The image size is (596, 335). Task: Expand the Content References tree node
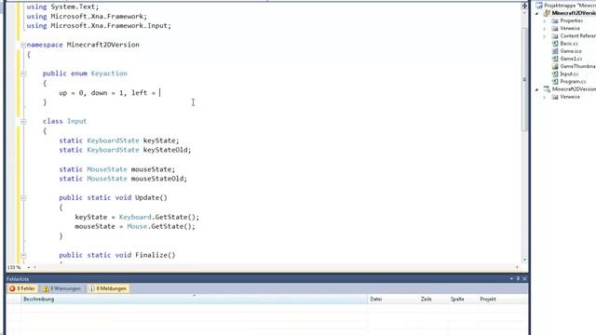(545, 36)
